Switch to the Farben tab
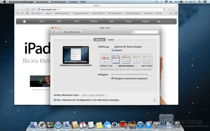Viewport: 210px width, 131px height. tap(111, 40)
